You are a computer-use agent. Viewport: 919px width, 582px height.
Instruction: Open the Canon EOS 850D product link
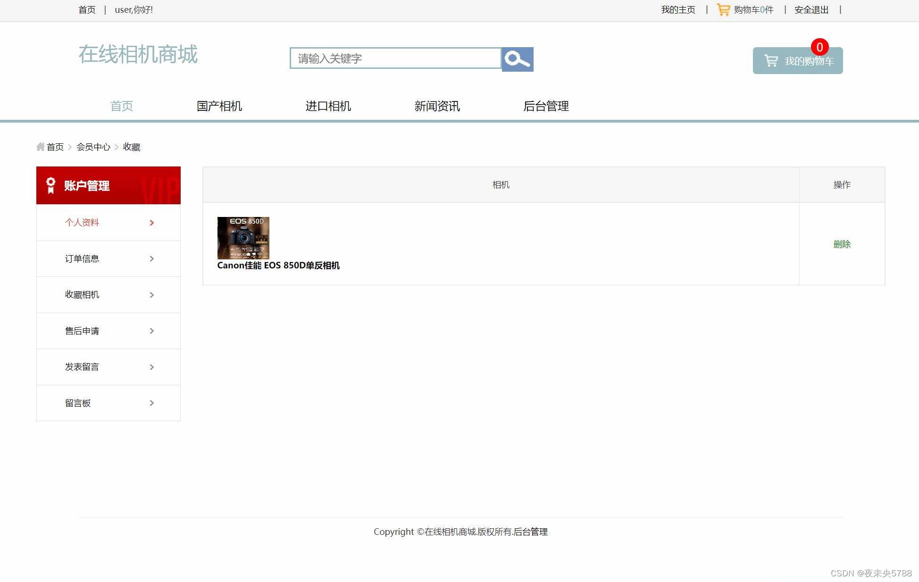pyautogui.click(x=279, y=266)
